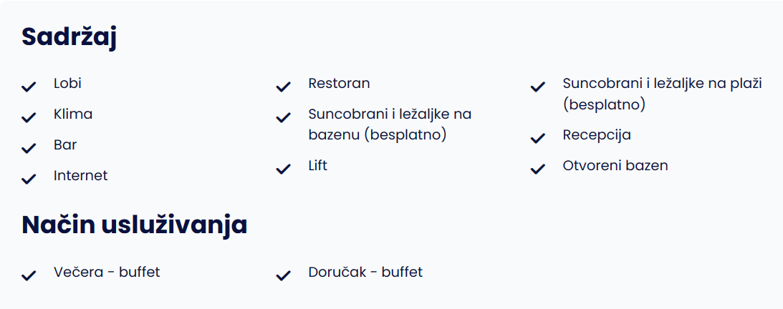Click the checkmark icon next to Internet
The width and height of the screenshot is (783, 309).
coord(29,179)
